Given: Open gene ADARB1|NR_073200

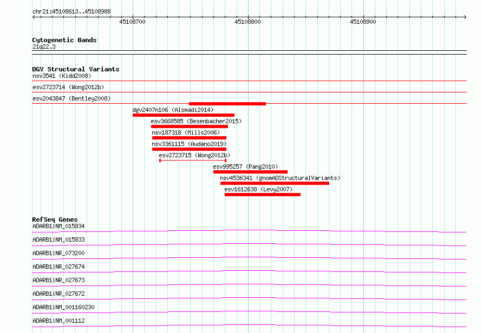Looking at the screenshot, I should 58,253.
